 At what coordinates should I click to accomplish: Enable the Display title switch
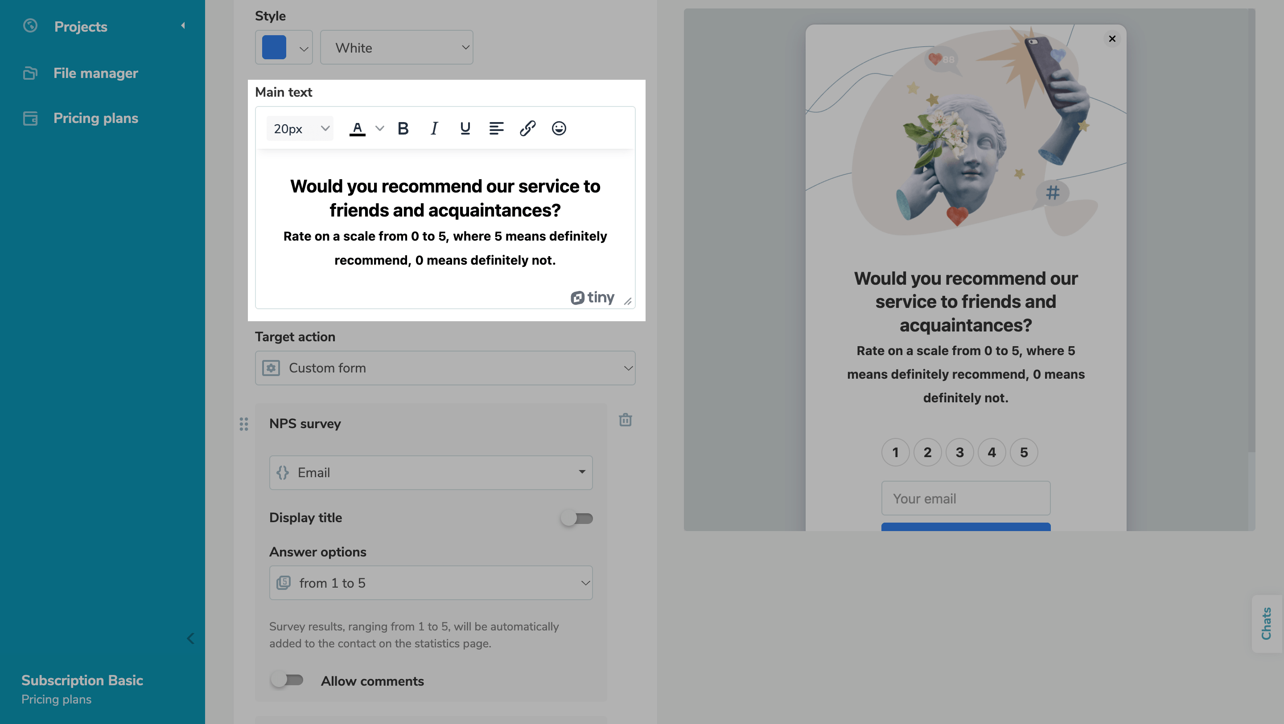click(577, 518)
